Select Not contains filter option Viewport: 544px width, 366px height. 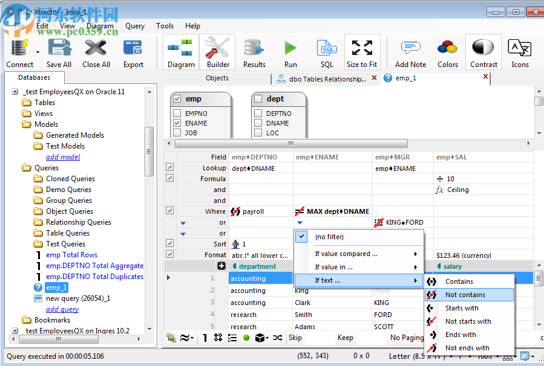[465, 295]
